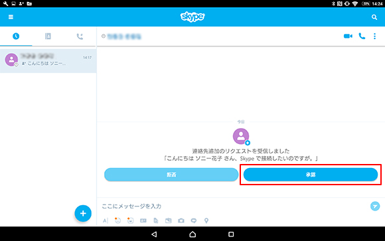
Task: Start a voice call
Action: tap(362, 36)
